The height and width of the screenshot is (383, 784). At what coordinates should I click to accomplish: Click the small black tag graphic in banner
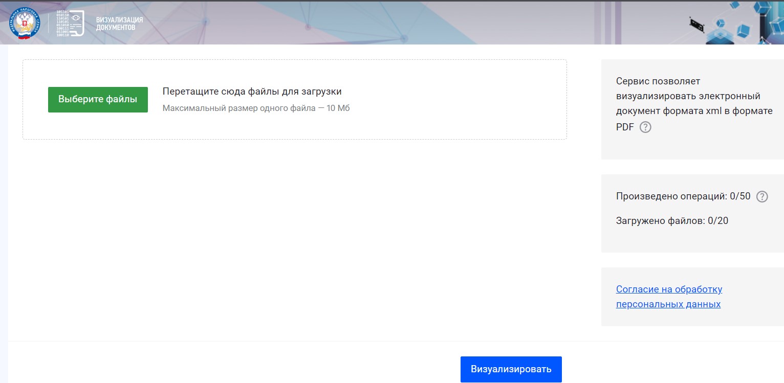(x=696, y=24)
